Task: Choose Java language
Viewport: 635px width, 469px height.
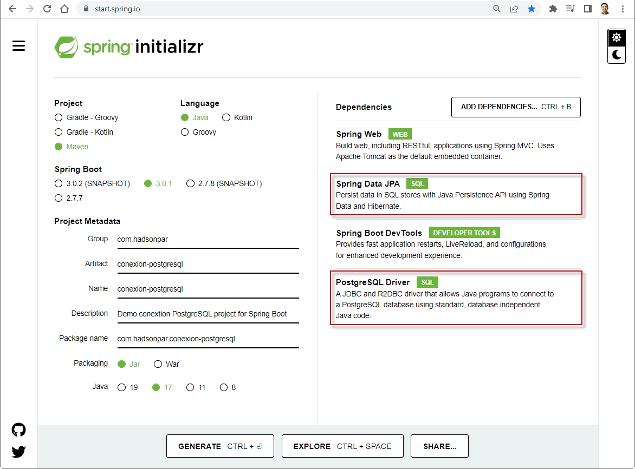Action: [x=195, y=117]
